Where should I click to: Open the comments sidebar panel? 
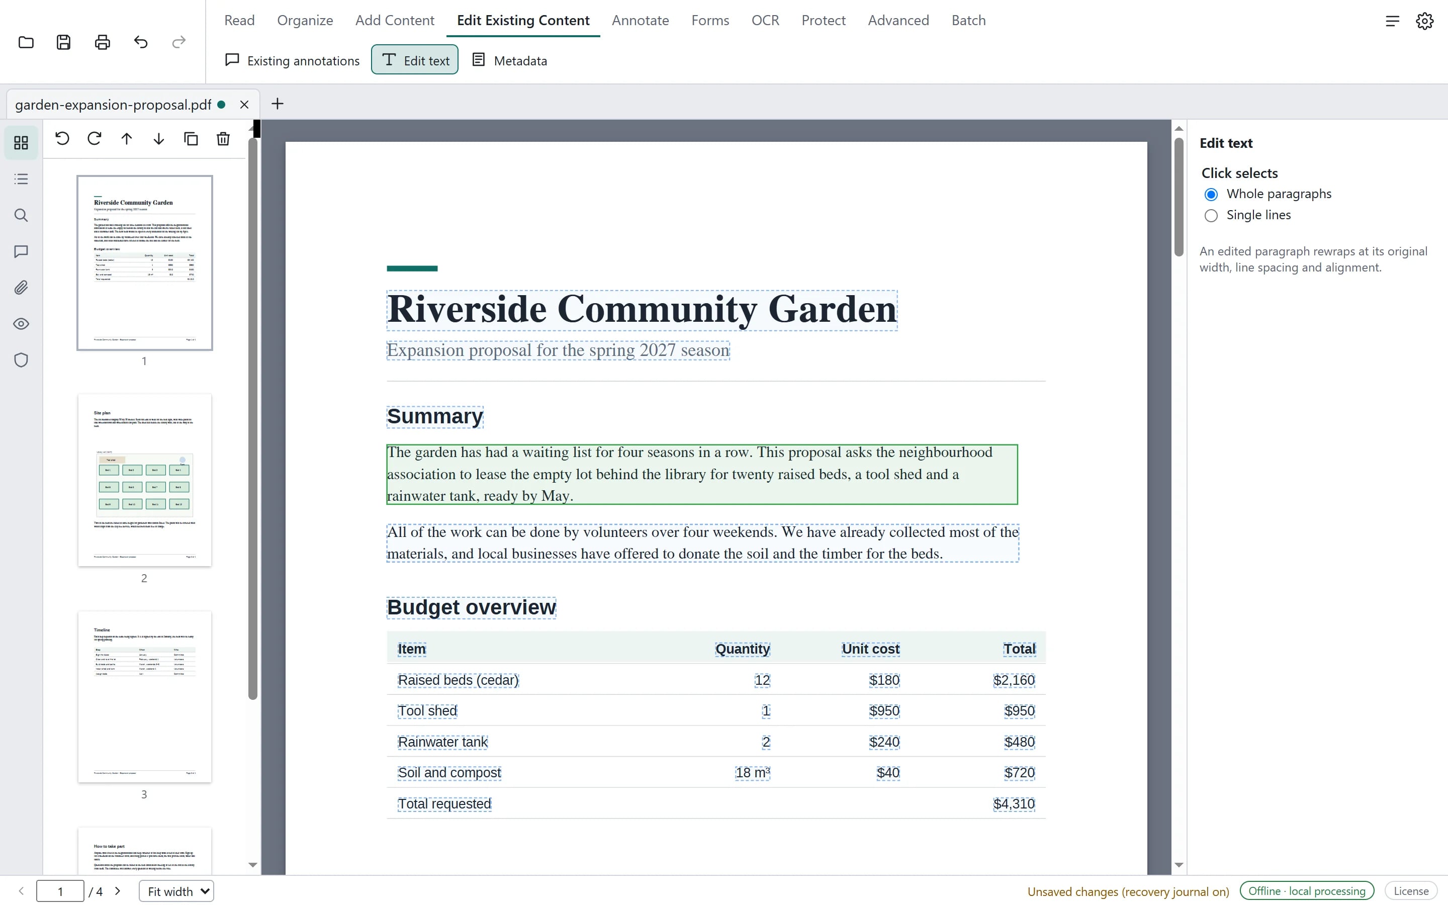tap(21, 251)
